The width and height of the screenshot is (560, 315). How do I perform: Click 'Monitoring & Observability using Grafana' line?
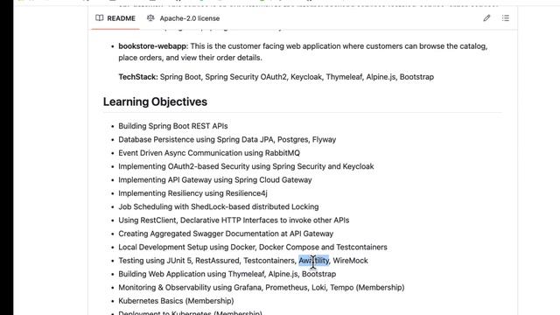pyautogui.click(x=262, y=288)
